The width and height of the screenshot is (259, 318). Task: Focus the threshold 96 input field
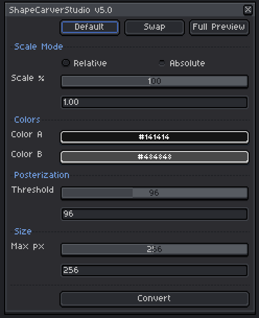pyautogui.click(x=155, y=214)
